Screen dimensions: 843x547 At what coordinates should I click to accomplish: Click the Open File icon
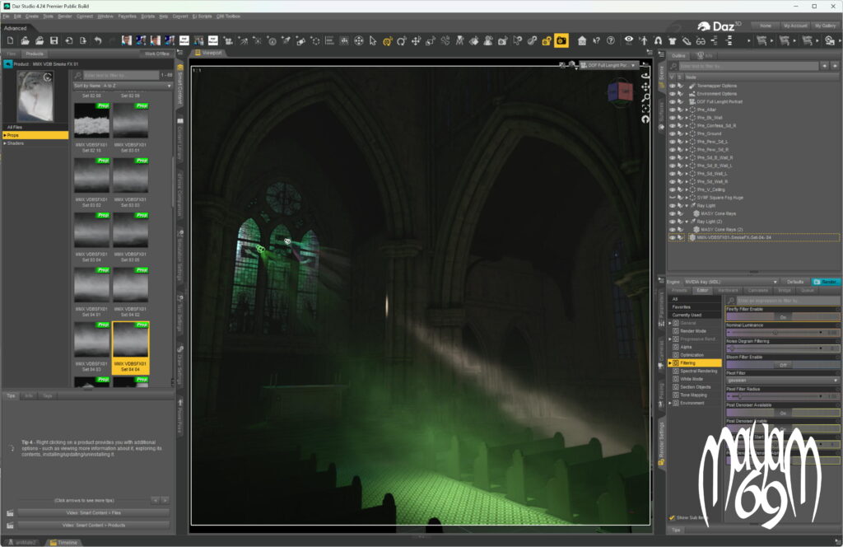(25, 41)
